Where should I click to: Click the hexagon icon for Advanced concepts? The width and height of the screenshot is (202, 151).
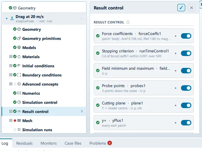19,84
